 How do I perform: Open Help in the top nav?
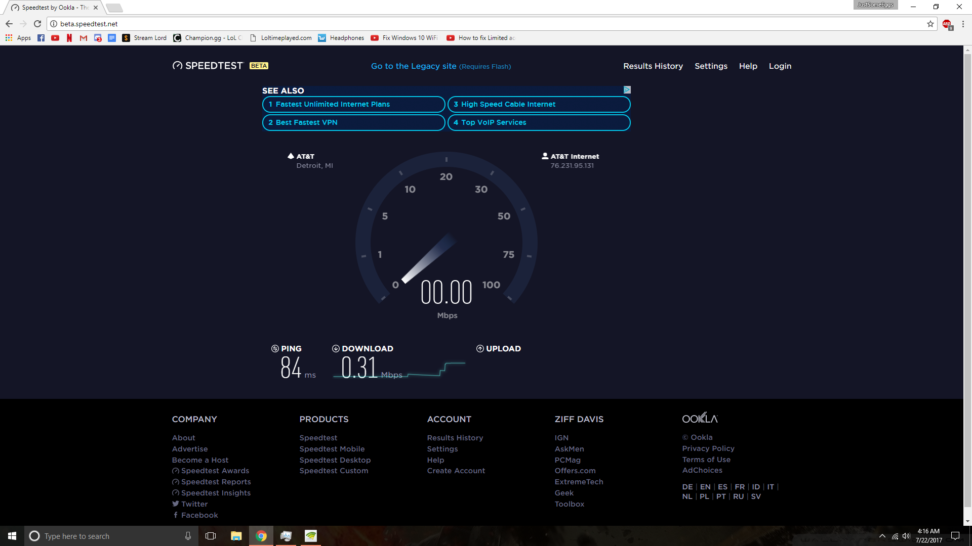point(748,66)
